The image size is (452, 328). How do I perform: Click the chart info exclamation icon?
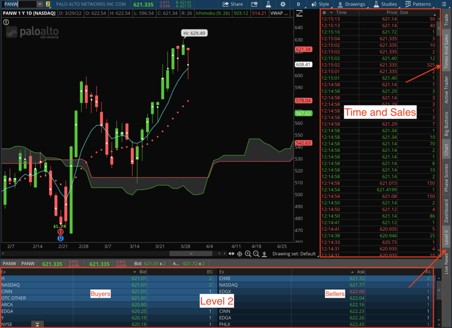[x=6, y=22]
